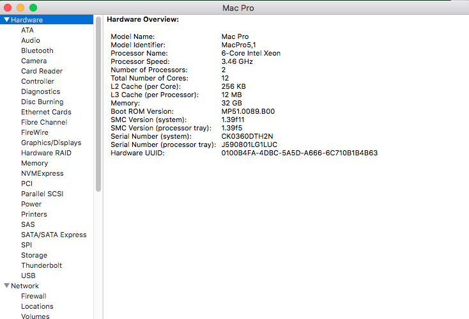Click the Mac Pro window title
The image size is (469, 319).
(x=238, y=8)
